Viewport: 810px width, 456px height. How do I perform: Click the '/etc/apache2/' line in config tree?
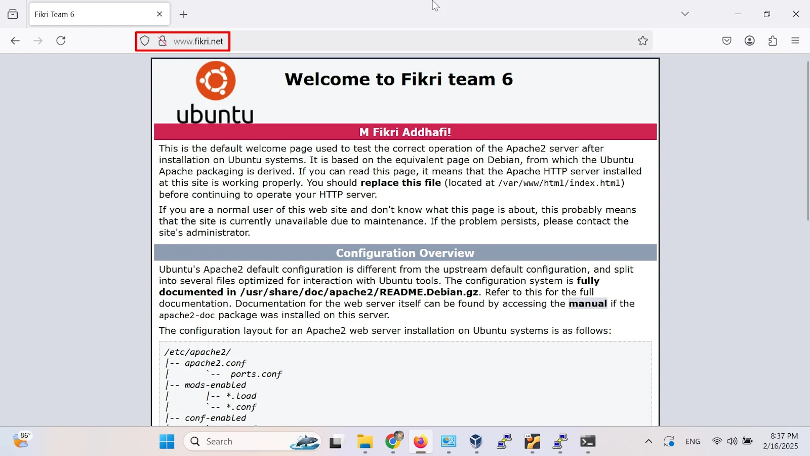pyautogui.click(x=198, y=352)
